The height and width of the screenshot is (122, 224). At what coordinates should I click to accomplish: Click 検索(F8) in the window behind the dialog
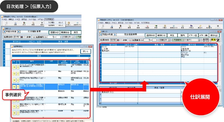tap(65, 33)
